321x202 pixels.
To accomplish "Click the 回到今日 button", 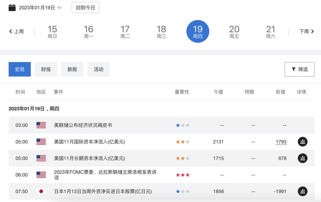I will (x=85, y=7).
